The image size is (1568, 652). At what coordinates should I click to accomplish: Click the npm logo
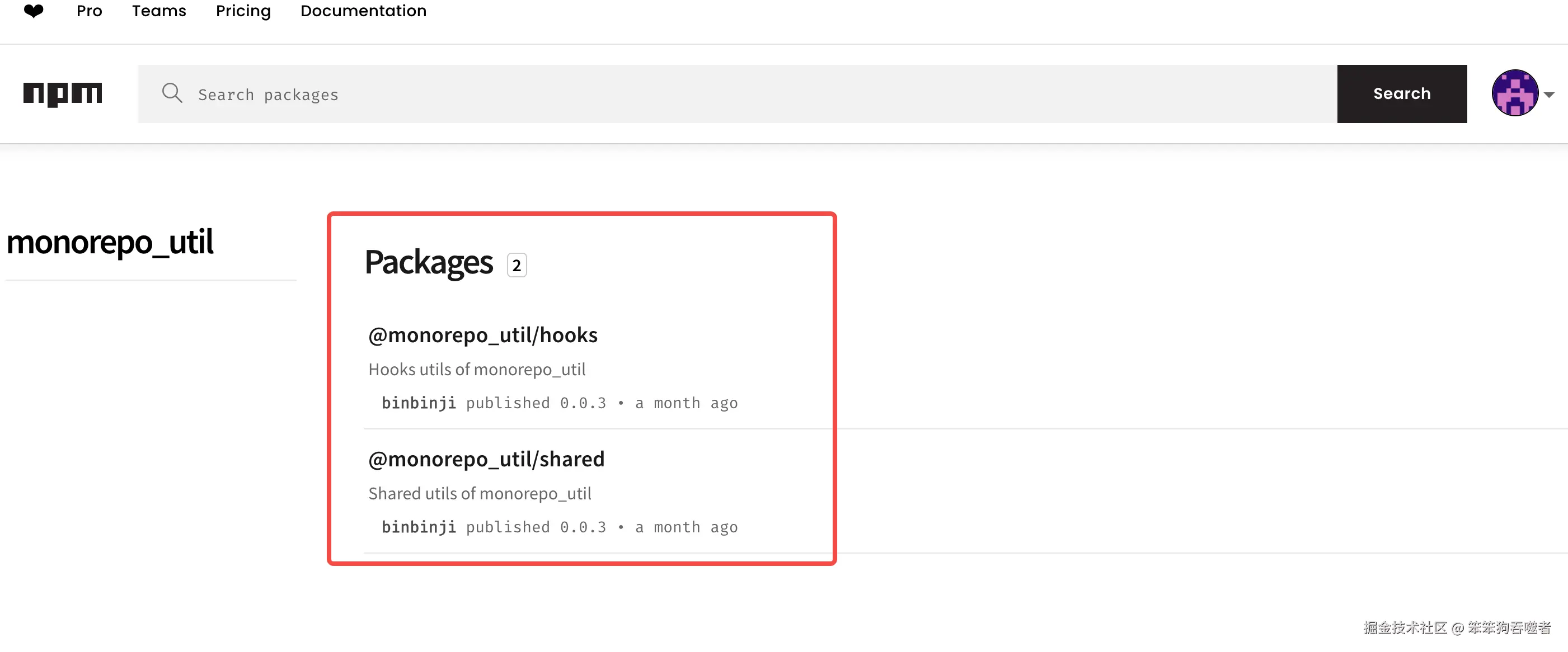(63, 94)
